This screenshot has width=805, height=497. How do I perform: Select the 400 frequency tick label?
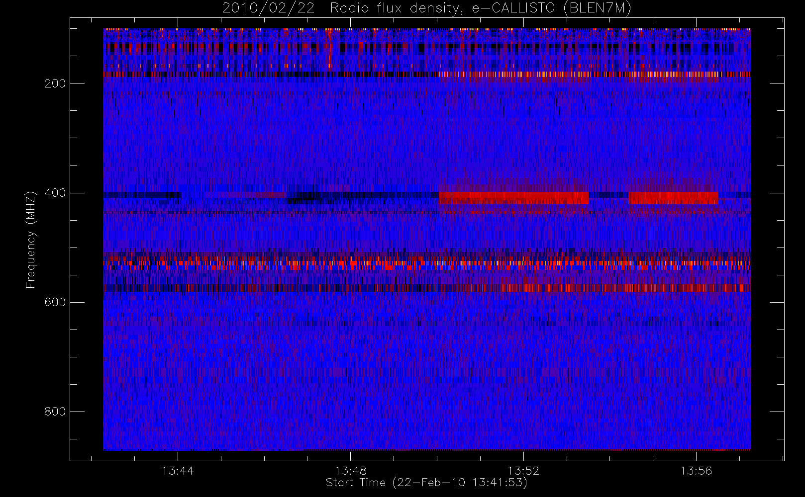tap(55, 193)
